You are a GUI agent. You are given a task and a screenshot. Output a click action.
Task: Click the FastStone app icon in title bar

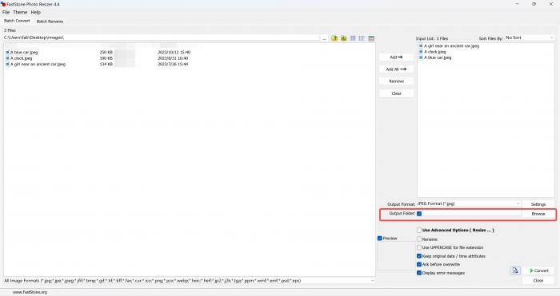(3, 4)
